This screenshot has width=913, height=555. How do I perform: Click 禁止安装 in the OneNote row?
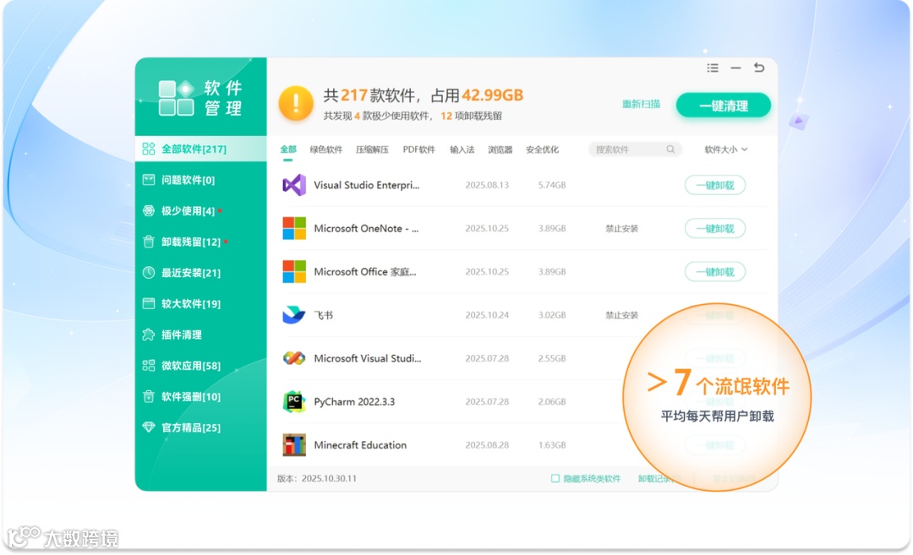tap(622, 229)
